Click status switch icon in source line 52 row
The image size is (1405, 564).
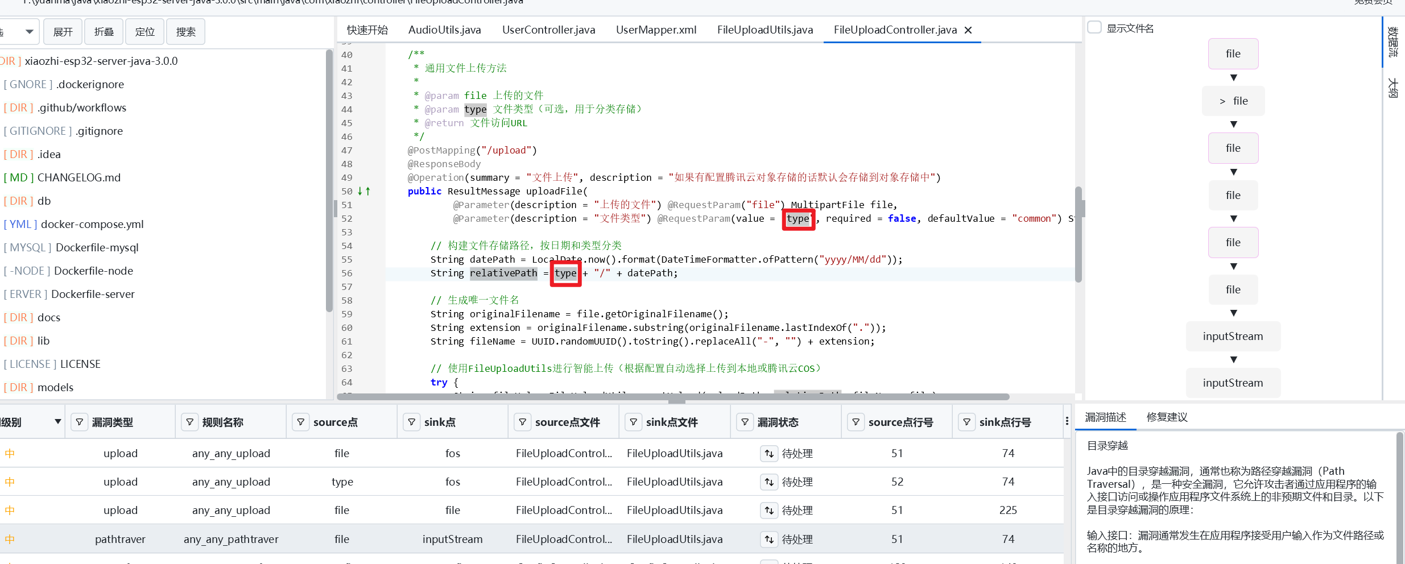click(769, 482)
